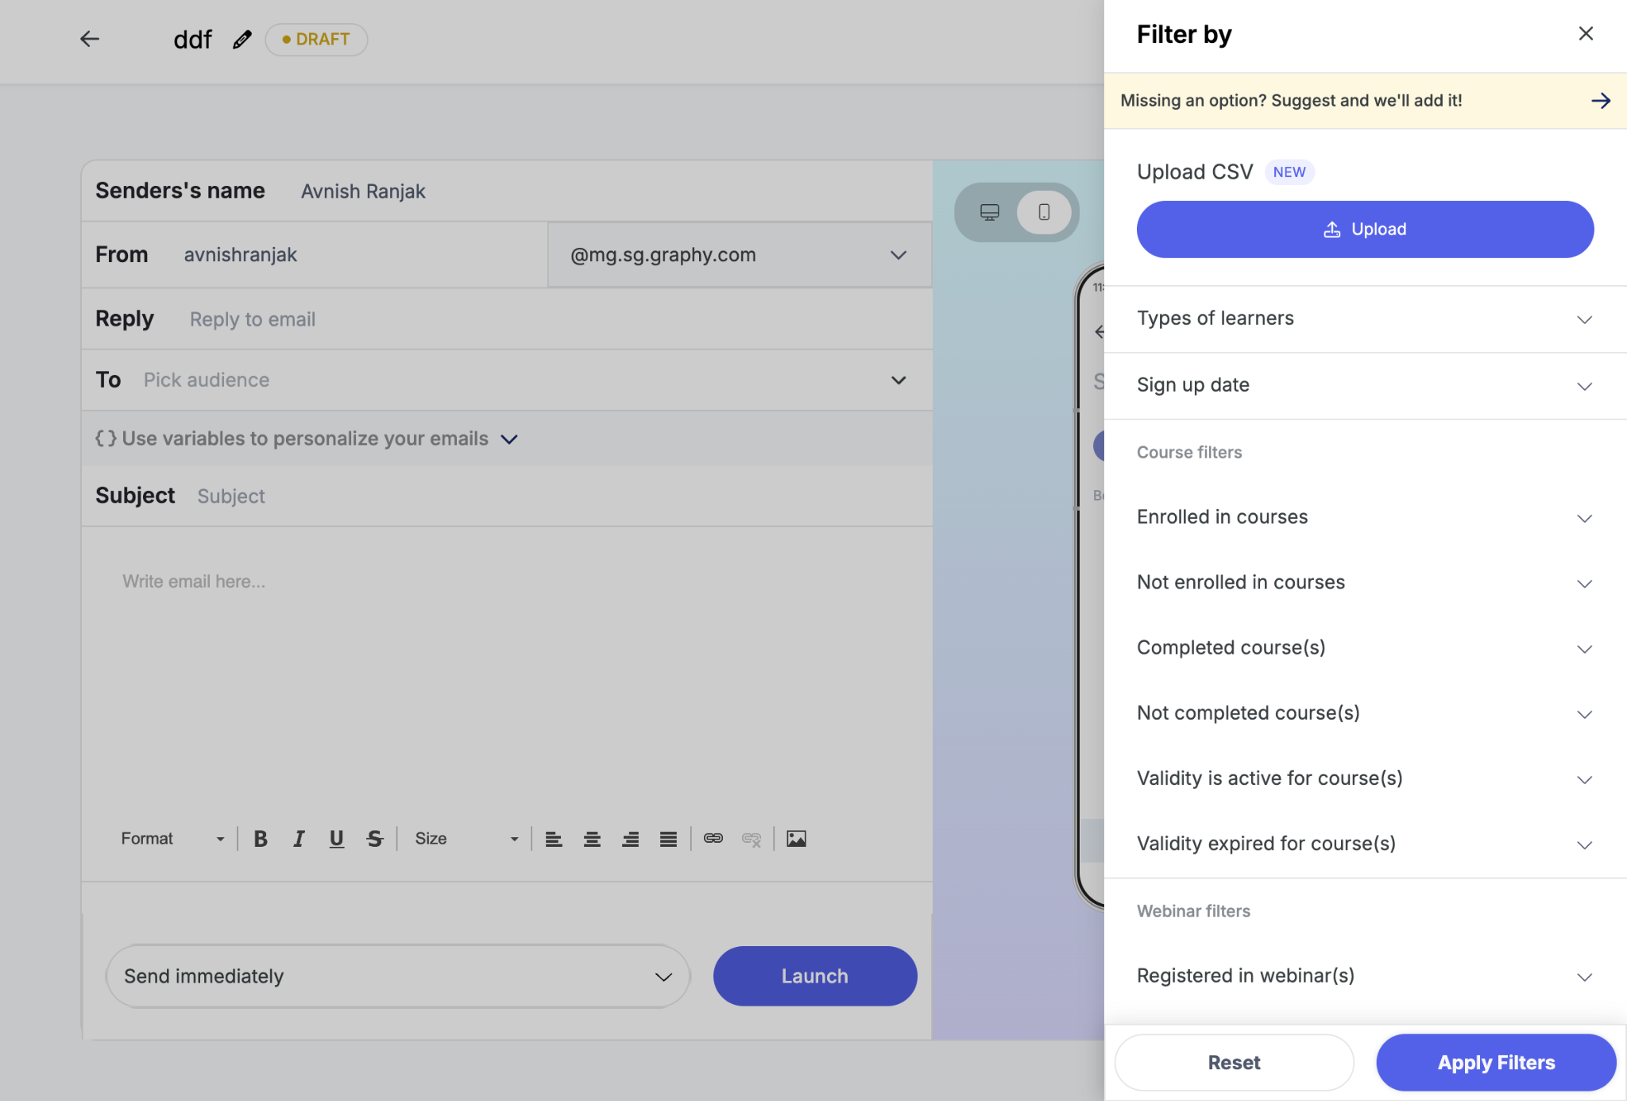
Task: Align text right in editor
Action: (x=630, y=839)
